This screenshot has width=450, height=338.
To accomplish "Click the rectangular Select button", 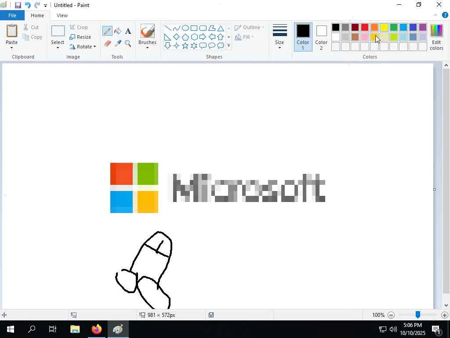I will (x=58, y=31).
